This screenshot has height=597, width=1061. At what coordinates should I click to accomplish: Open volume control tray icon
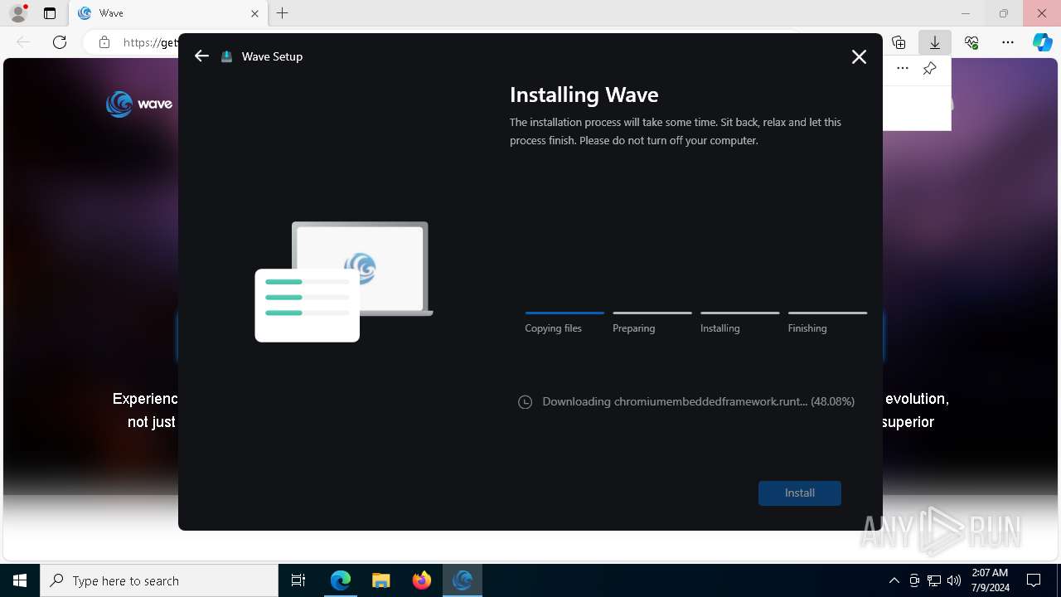pos(954,580)
